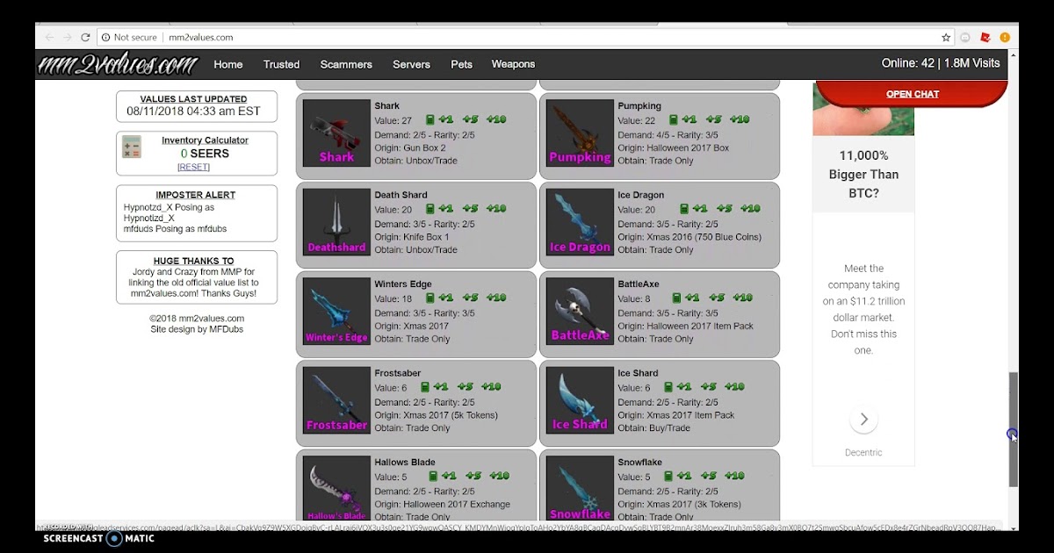The width and height of the screenshot is (1054, 553).
Task: Click the '11,000% Bigger Than BTC?' ad headline
Action: click(x=863, y=174)
